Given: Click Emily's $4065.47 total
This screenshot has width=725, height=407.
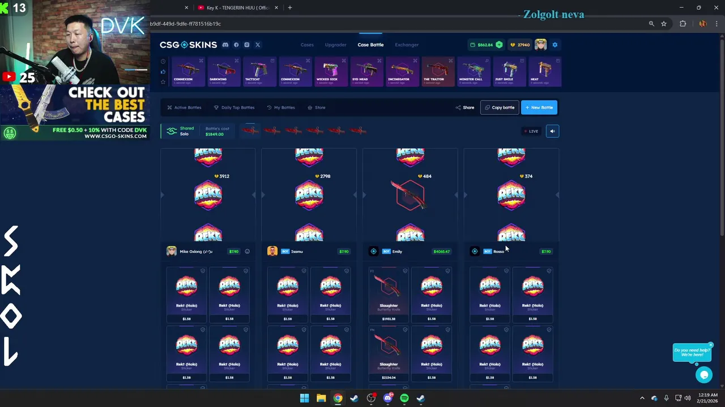Looking at the screenshot, I should (x=442, y=252).
